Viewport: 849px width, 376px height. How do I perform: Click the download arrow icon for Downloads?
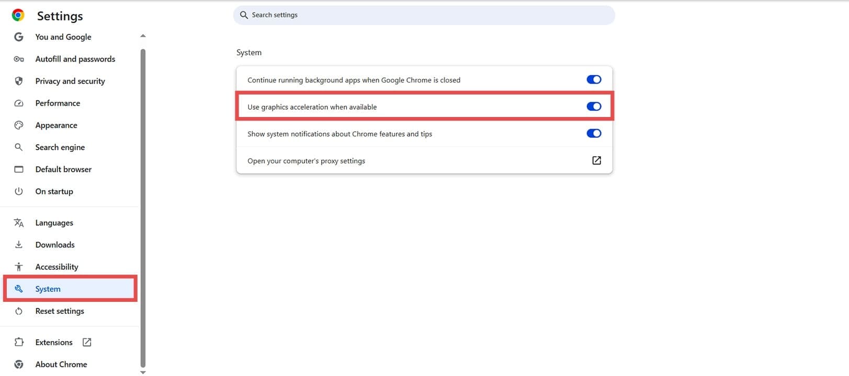point(19,244)
